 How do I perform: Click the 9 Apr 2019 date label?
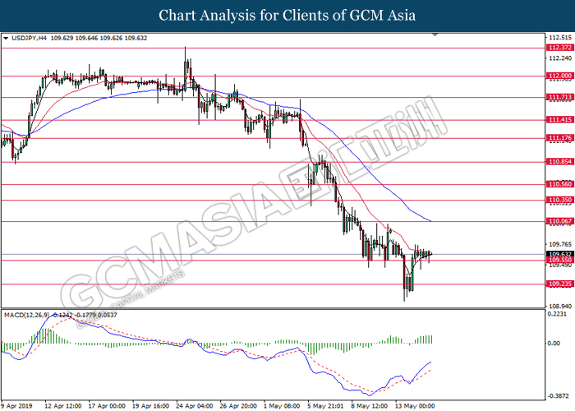(x=16, y=406)
